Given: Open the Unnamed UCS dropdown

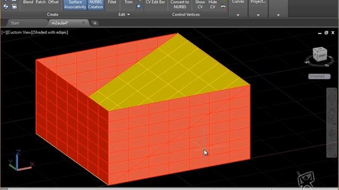Looking at the screenshot, I should point(319,76).
